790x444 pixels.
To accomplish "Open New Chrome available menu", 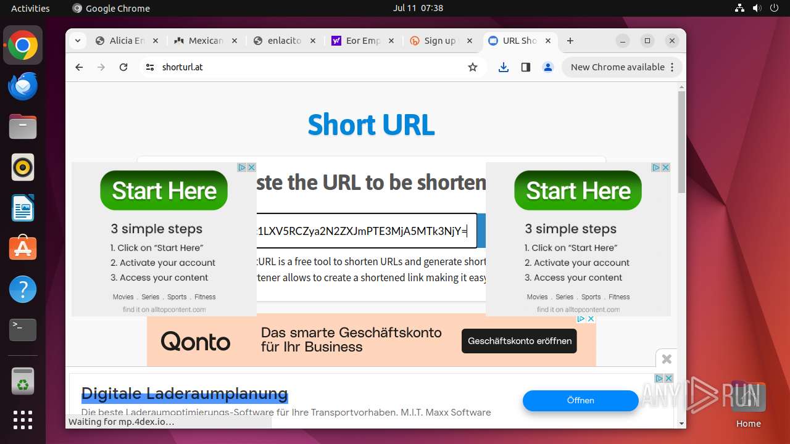I will 622,67.
